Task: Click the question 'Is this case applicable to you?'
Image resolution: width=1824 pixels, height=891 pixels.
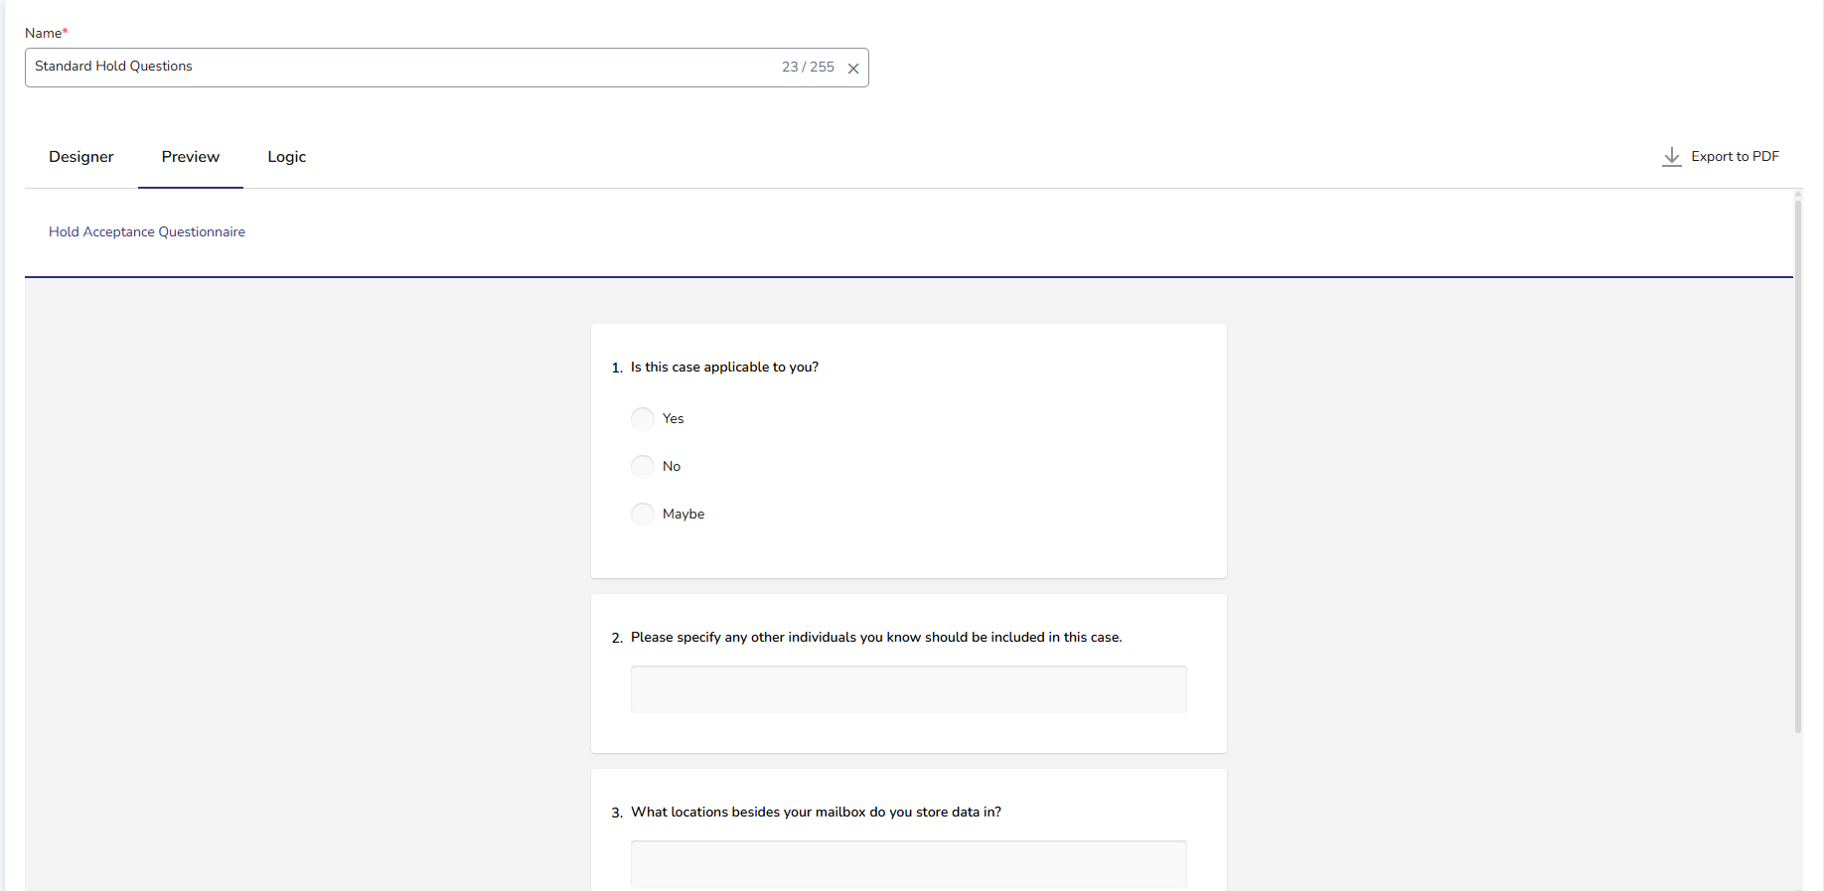Action: pyautogui.click(x=724, y=368)
